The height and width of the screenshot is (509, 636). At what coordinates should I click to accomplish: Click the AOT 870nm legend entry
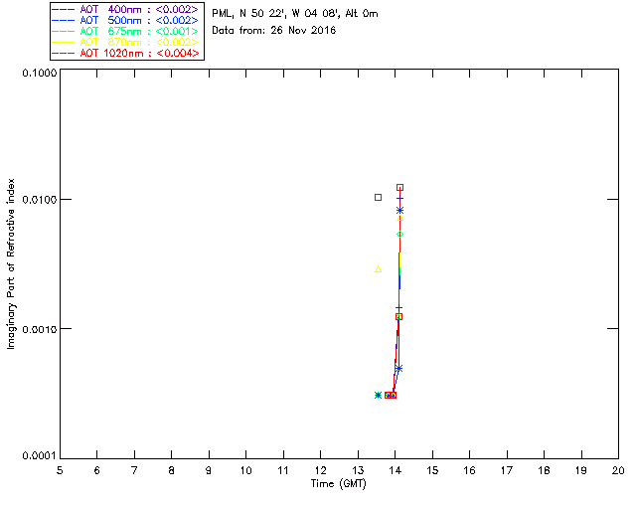tap(126, 42)
